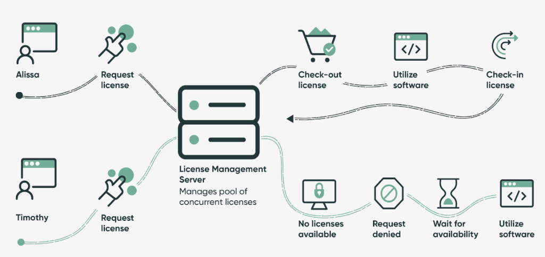The image size is (545, 257).
Task: Click the Timothy name label
Action: [32, 218]
